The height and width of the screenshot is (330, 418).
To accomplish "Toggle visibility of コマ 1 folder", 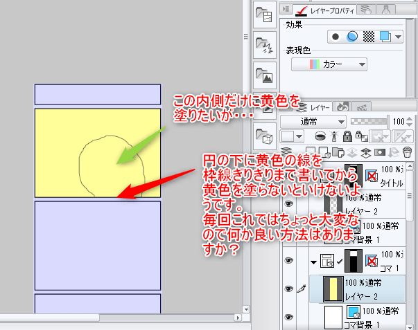I will pos(288,260).
